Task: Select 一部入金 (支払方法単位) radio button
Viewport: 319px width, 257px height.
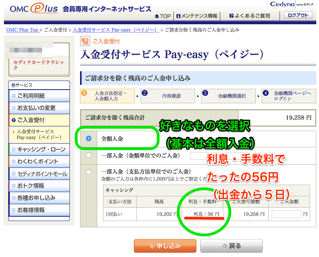Action: click(89, 172)
